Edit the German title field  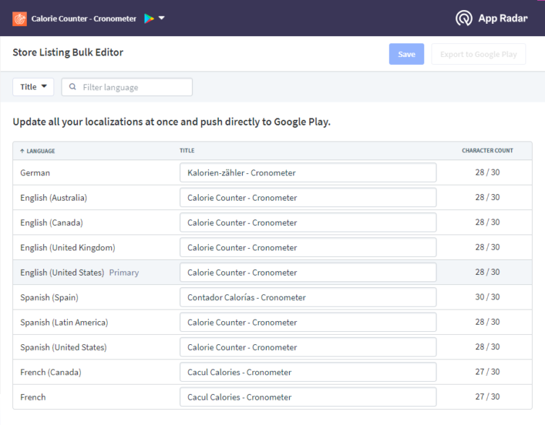click(x=308, y=172)
